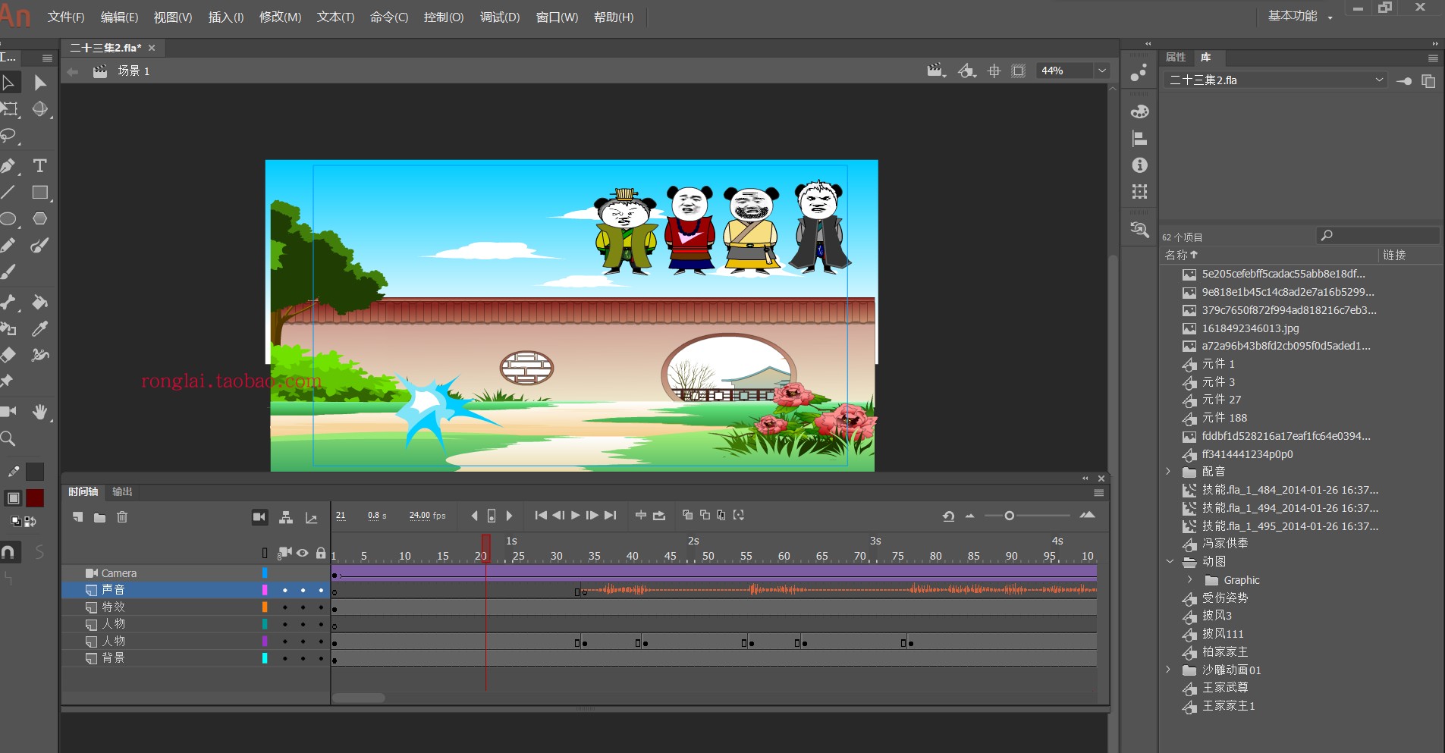Expand the 沙雕动画01 folder
1445x753 pixels.
pos(1169,670)
